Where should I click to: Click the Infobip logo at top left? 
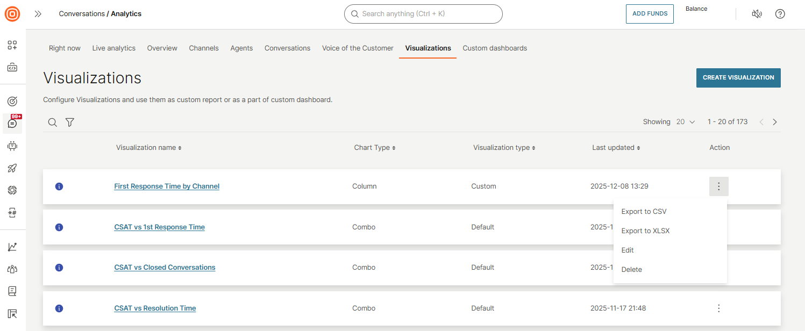tap(12, 14)
